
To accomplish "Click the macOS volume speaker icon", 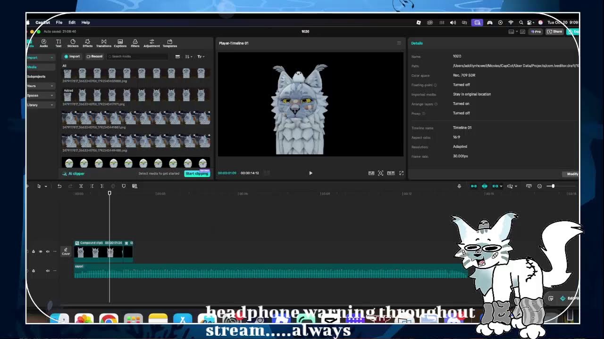I will (453, 22).
